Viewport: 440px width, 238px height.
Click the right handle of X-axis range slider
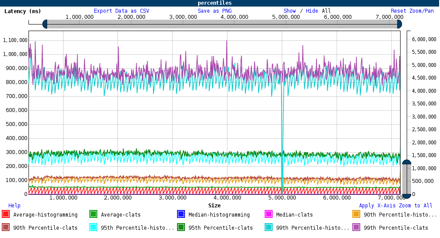(x=399, y=24)
